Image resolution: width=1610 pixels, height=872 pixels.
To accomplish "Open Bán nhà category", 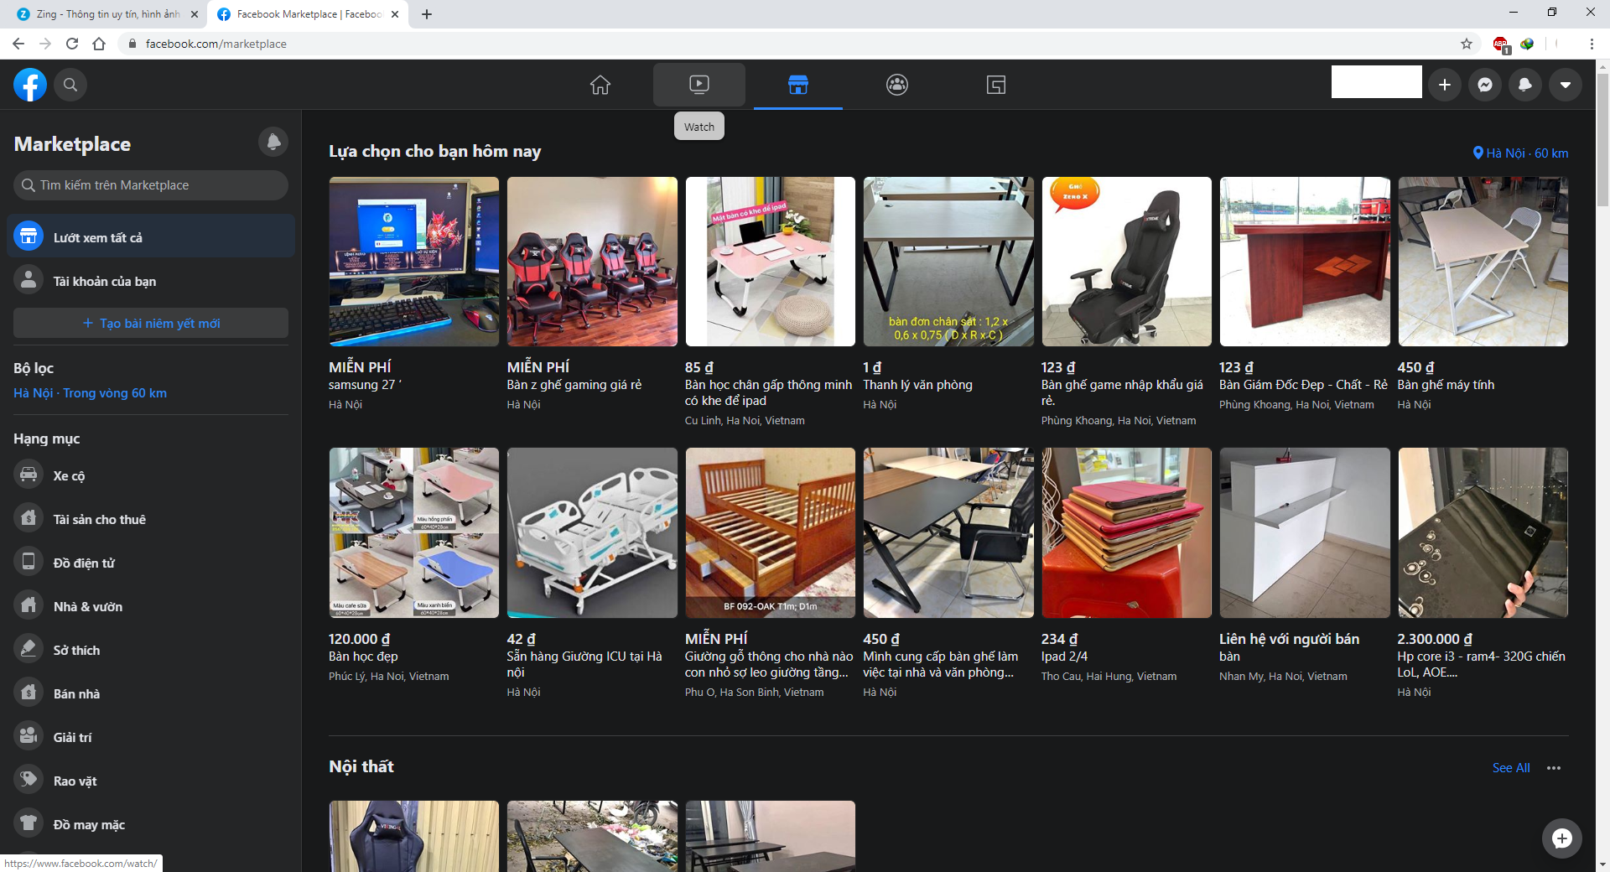I will pyautogui.click(x=151, y=693).
